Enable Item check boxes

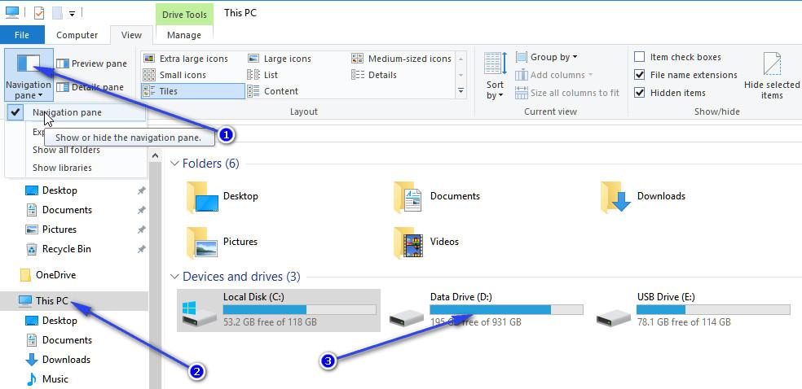(639, 57)
